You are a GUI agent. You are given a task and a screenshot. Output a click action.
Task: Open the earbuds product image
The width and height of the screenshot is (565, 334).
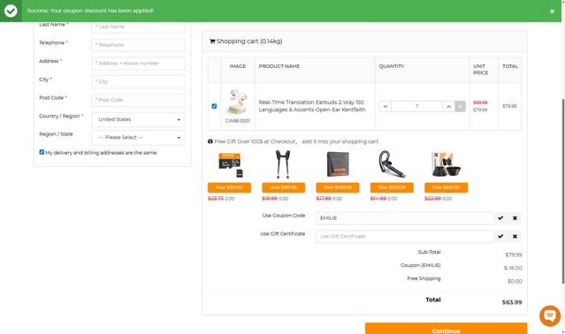(238, 102)
